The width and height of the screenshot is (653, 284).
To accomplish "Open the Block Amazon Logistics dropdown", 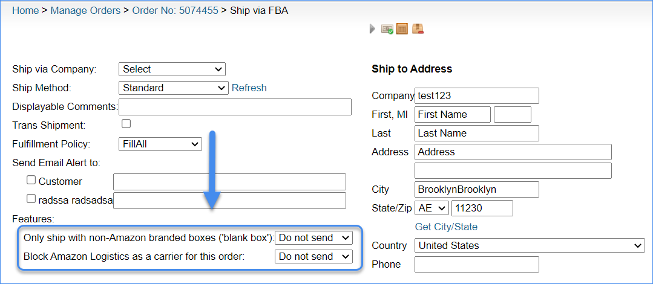I will 313,257.
